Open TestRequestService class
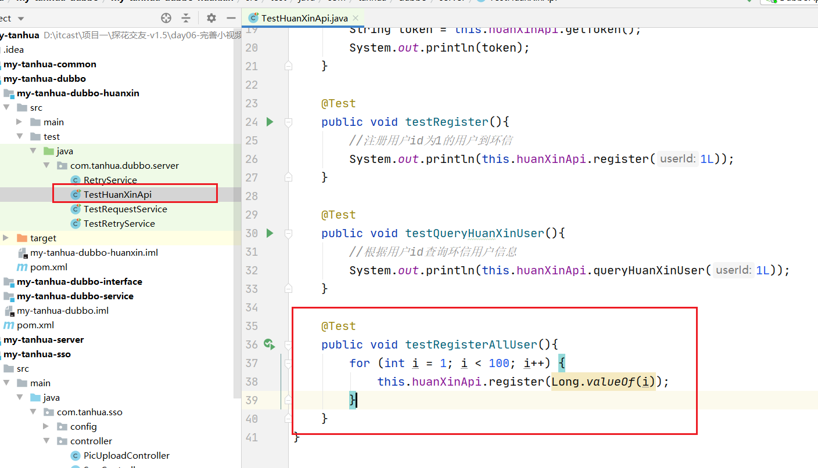 pos(125,209)
